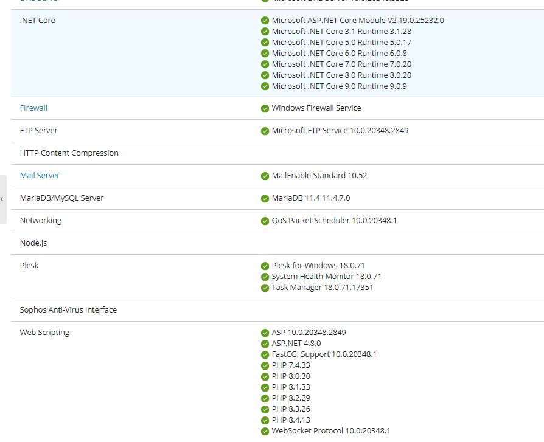Click green check next to Plesk for Windows
Viewport: 544px width, 442px height.
pos(265,266)
